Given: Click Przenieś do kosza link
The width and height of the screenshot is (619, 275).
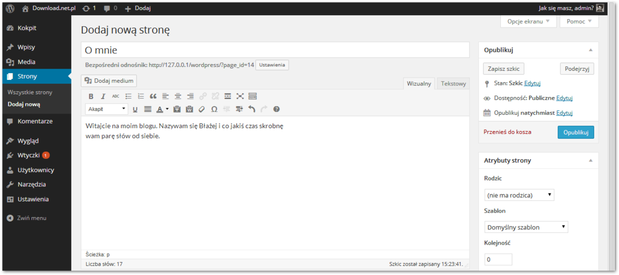Looking at the screenshot, I should (507, 132).
